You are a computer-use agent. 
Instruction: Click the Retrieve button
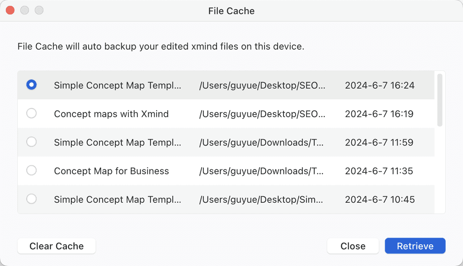[x=415, y=246]
